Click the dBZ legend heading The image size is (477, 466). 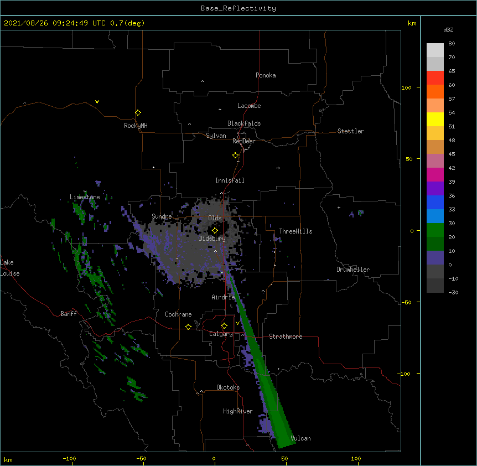pyautogui.click(x=448, y=30)
